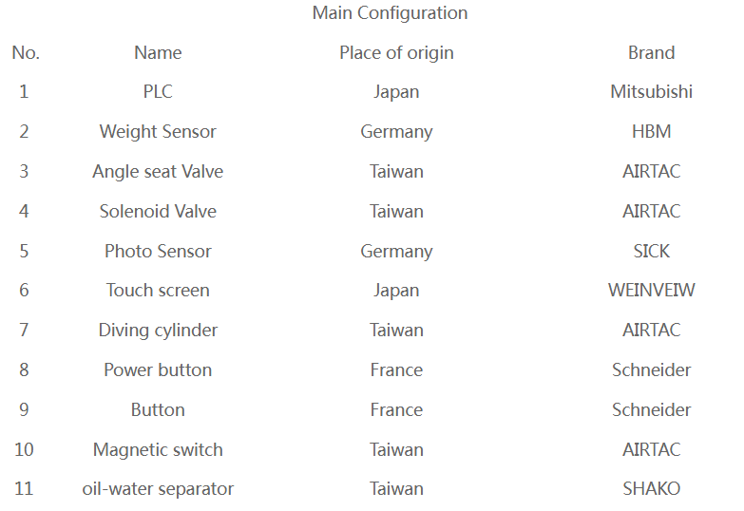The image size is (744, 511).
Task: Select the Power button row name
Action: click(158, 370)
